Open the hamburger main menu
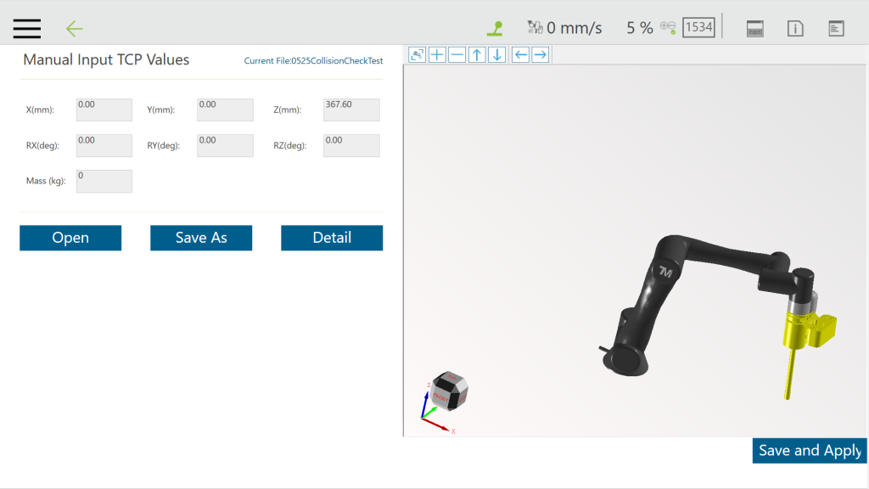The width and height of the screenshot is (869, 489). point(27,28)
